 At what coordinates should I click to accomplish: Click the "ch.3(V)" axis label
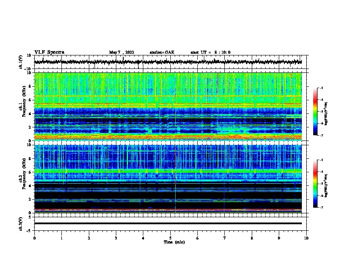[21, 224]
